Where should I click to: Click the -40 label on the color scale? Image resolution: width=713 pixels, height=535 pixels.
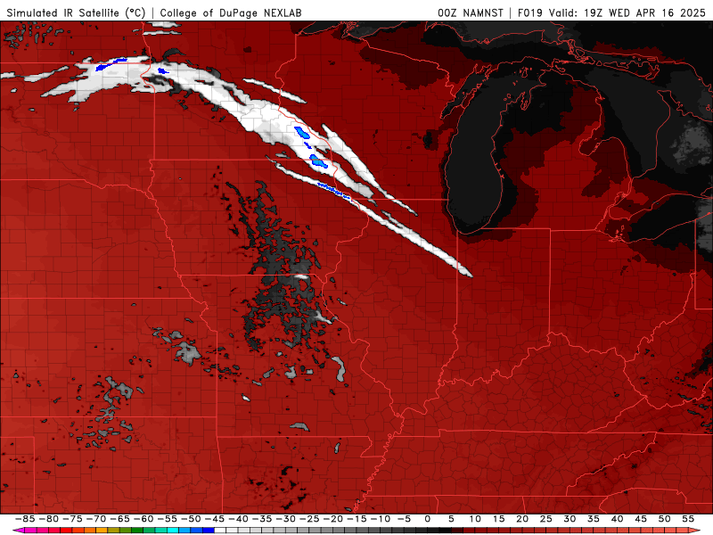tap(238, 519)
